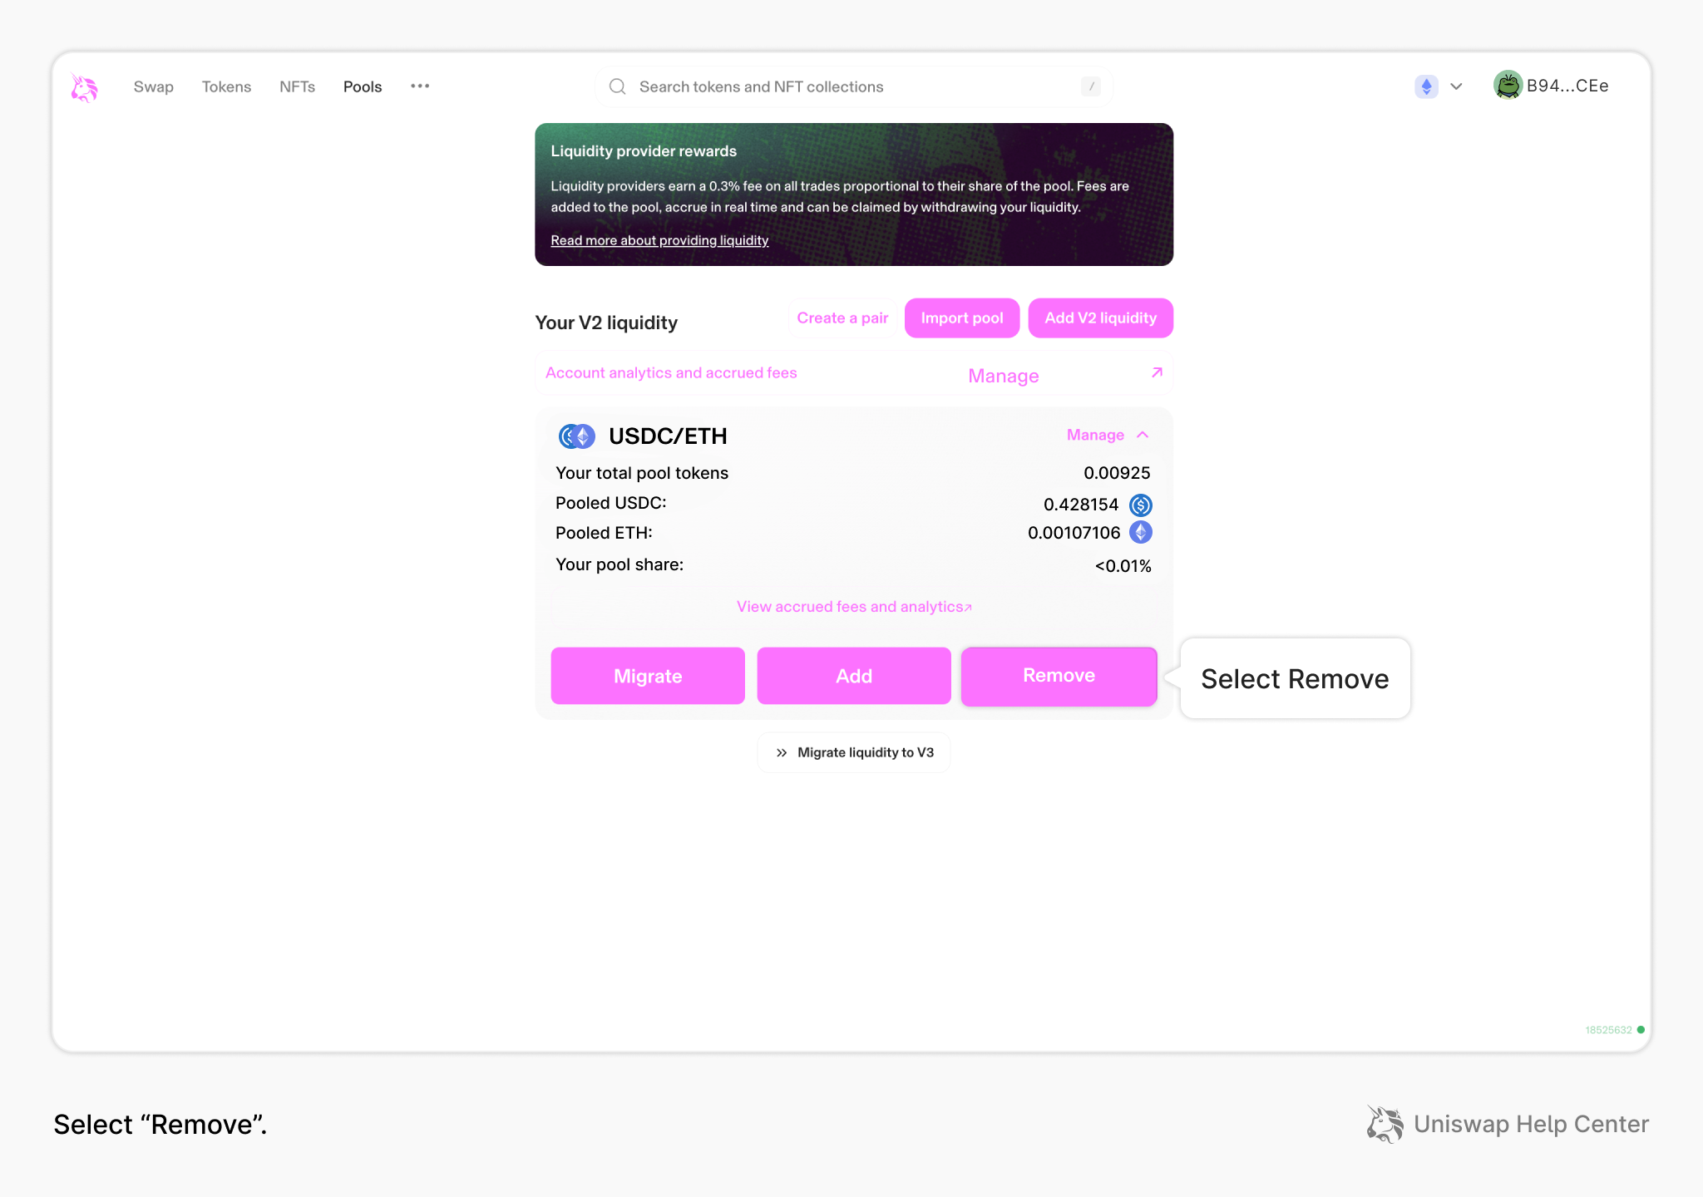Open wallet B94...CEe account menu
This screenshot has width=1703, height=1197.
[1567, 86]
